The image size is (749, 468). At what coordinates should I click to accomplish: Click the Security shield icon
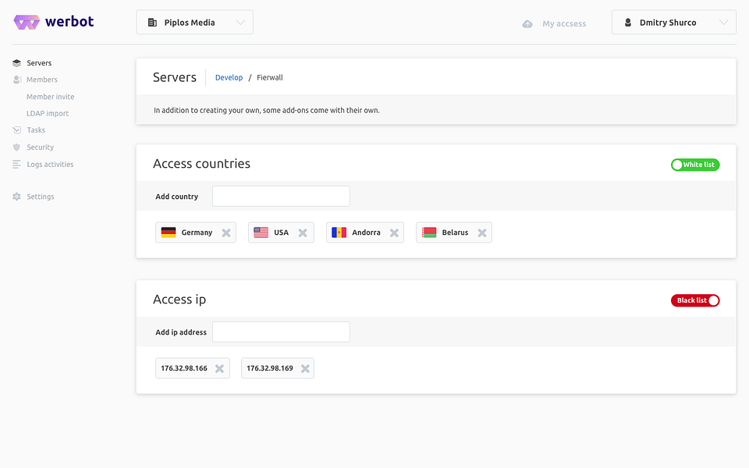pyautogui.click(x=16, y=147)
